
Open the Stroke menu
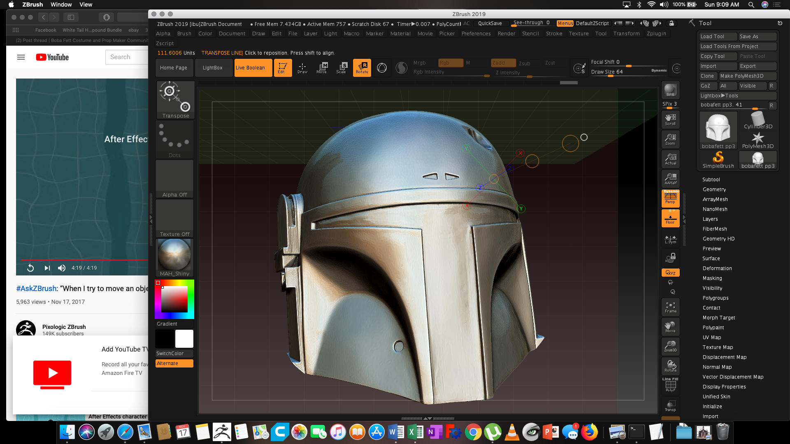(554, 34)
